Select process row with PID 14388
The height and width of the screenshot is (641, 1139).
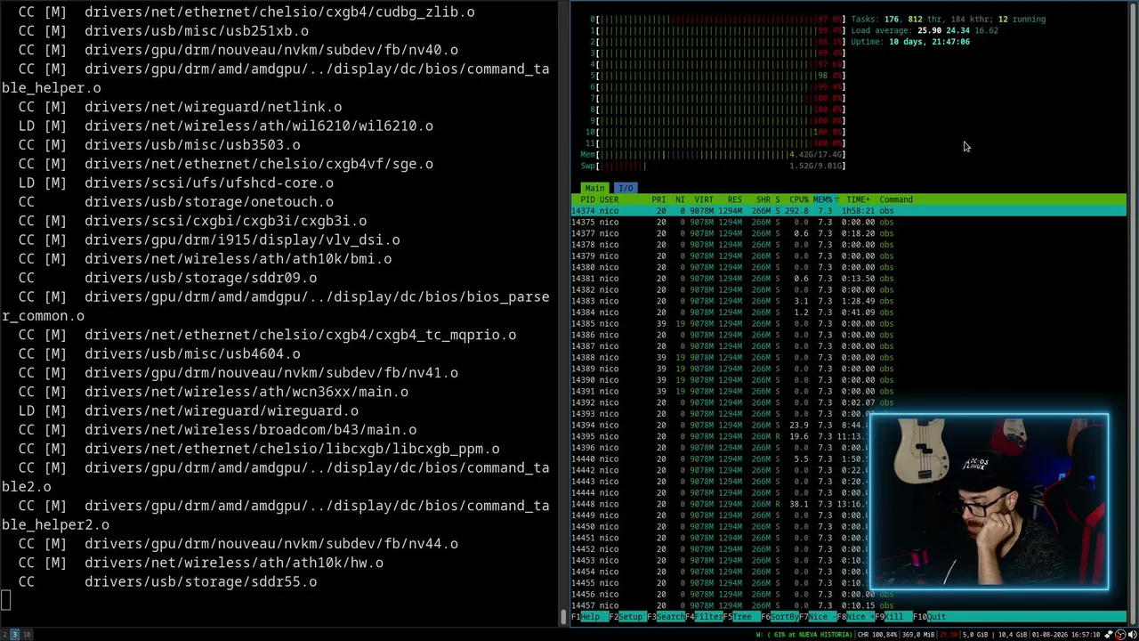tap(849, 357)
